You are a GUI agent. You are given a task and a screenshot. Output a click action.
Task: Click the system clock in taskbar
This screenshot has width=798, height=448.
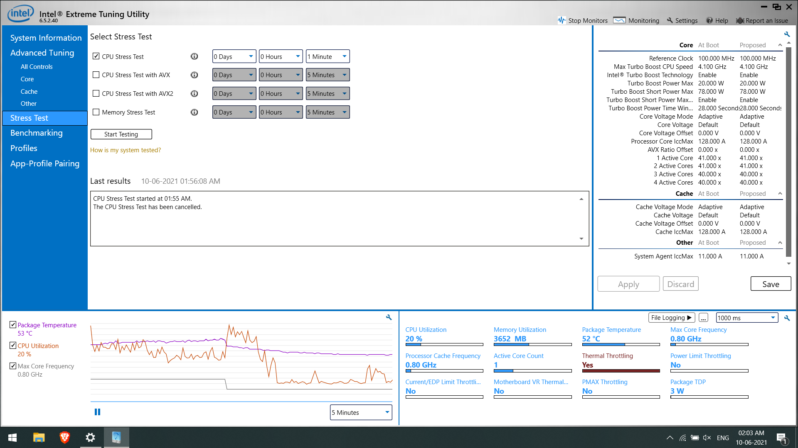(x=751, y=438)
